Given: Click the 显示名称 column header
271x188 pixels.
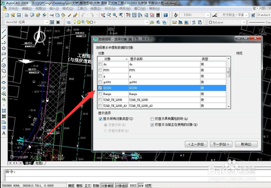Looking at the screenshot, I should tap(164, 59).
